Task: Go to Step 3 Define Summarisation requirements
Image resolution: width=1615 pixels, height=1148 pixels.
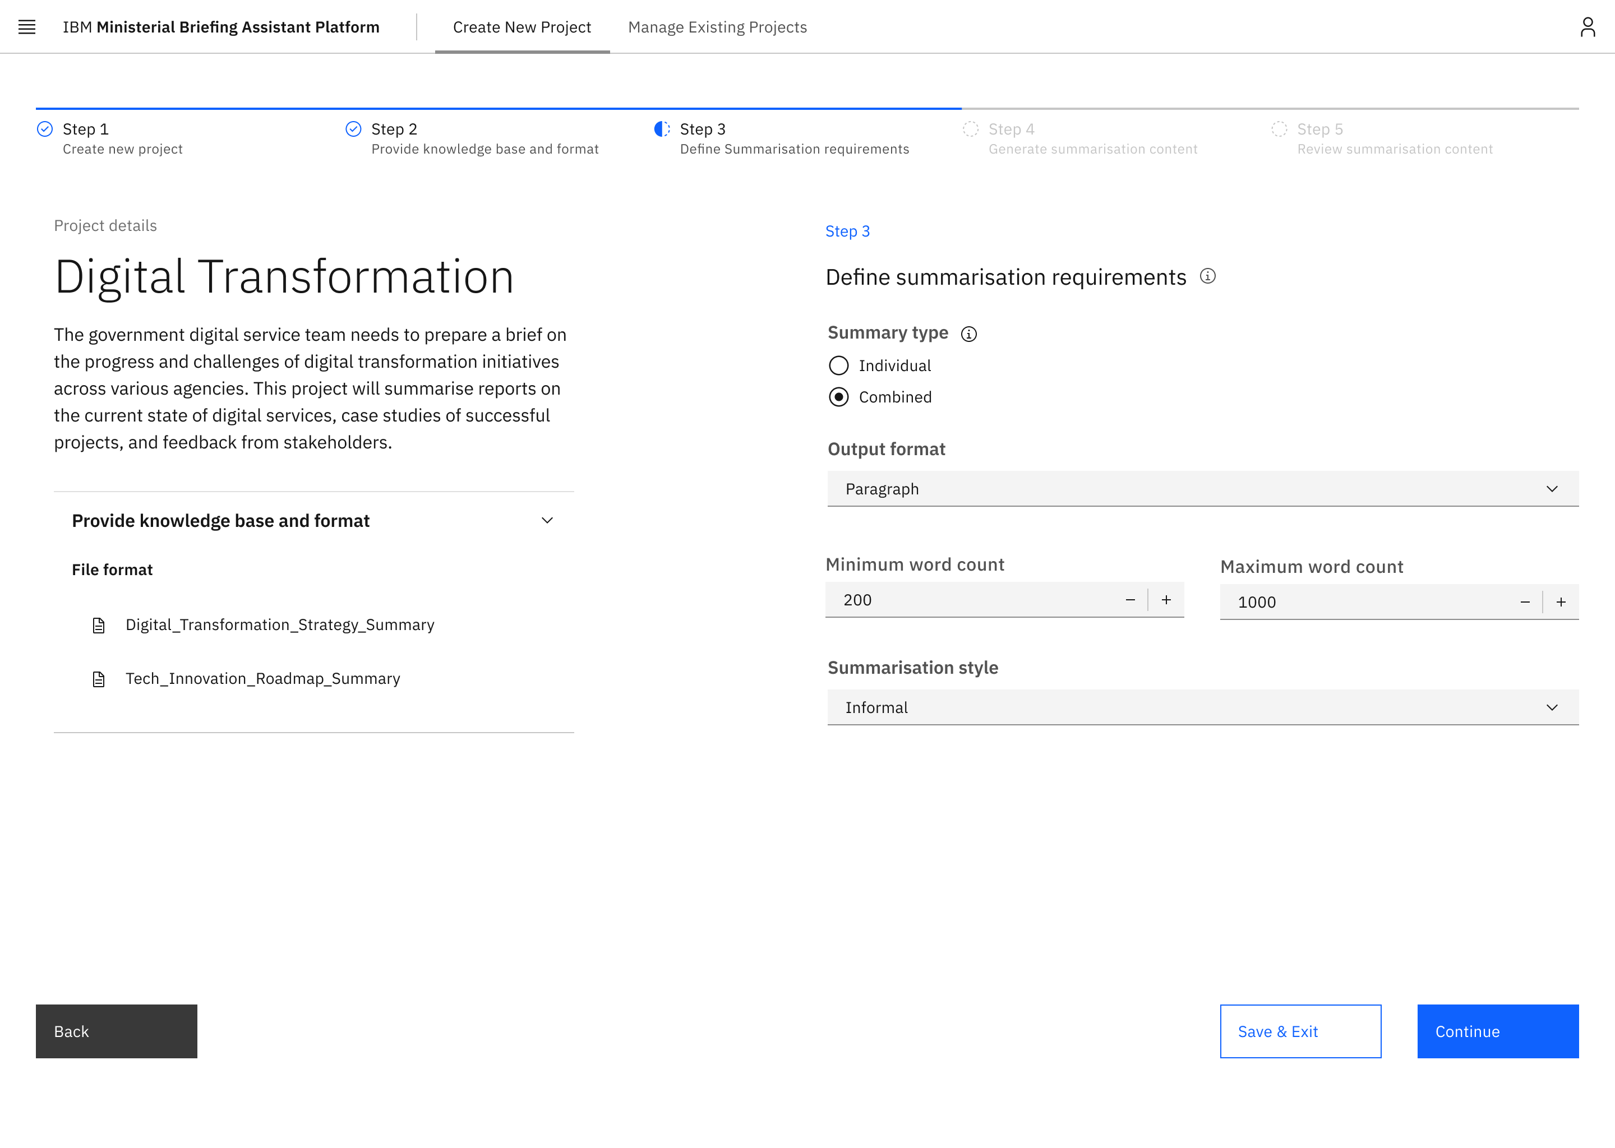Action: [x=794, y=138]
